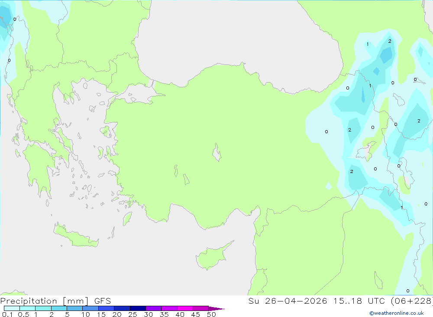The height and width of the screenshot is (317, 433).
Task: Select the 2–5 mm legend color box
Action: pos(59,308)
